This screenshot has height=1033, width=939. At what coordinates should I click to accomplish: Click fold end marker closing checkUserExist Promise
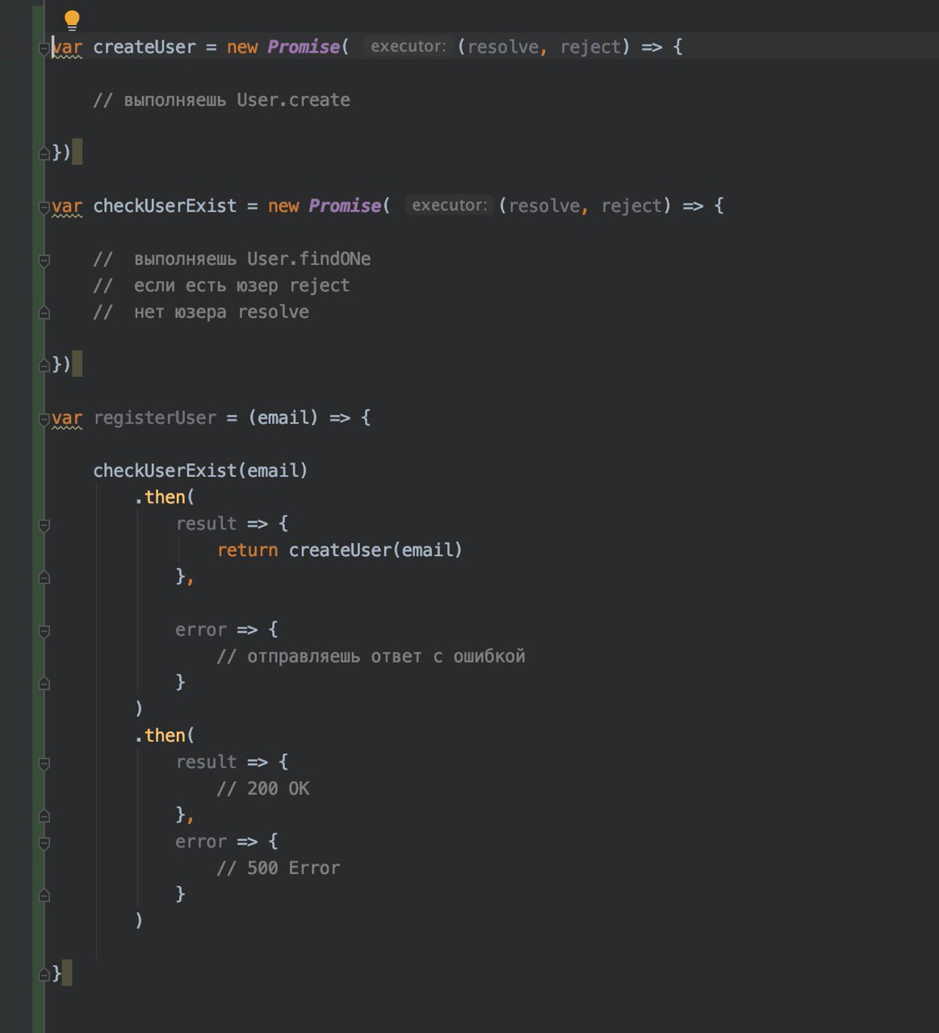tap(44, 366)
